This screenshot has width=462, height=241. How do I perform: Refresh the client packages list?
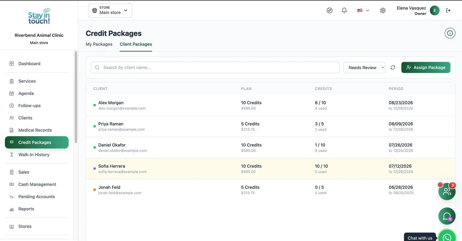(x=393, y=67)
